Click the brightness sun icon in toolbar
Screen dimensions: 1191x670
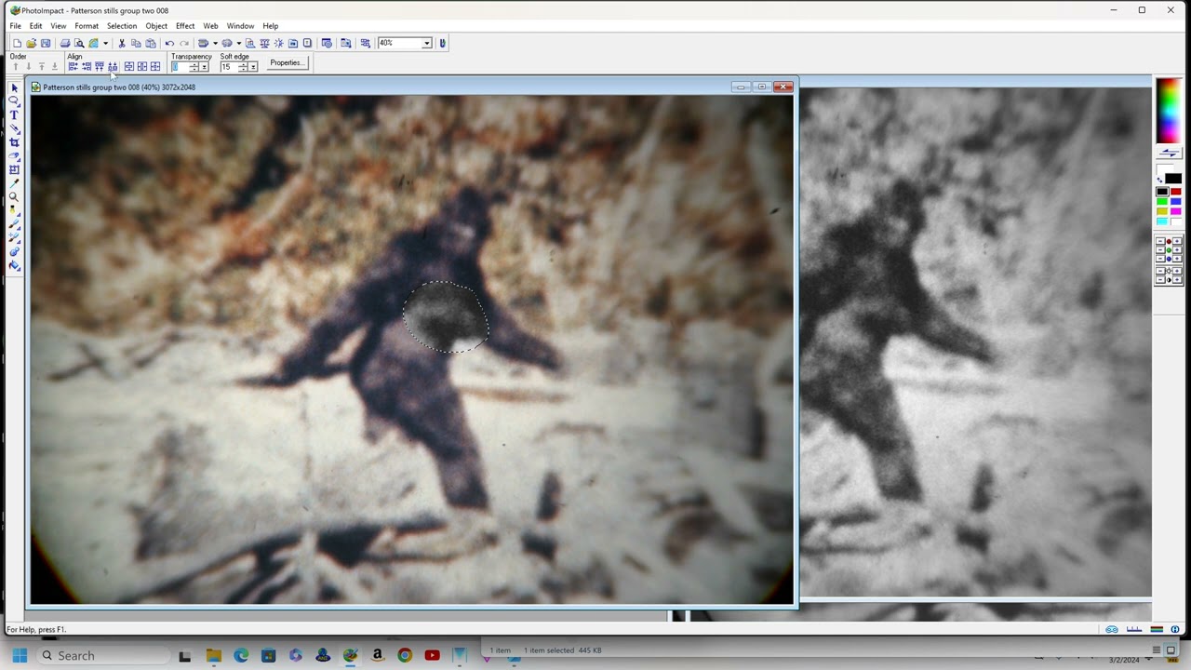[278, 43]
